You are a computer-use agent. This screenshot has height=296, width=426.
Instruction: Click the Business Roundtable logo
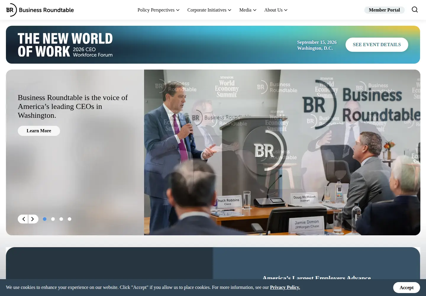40,10
